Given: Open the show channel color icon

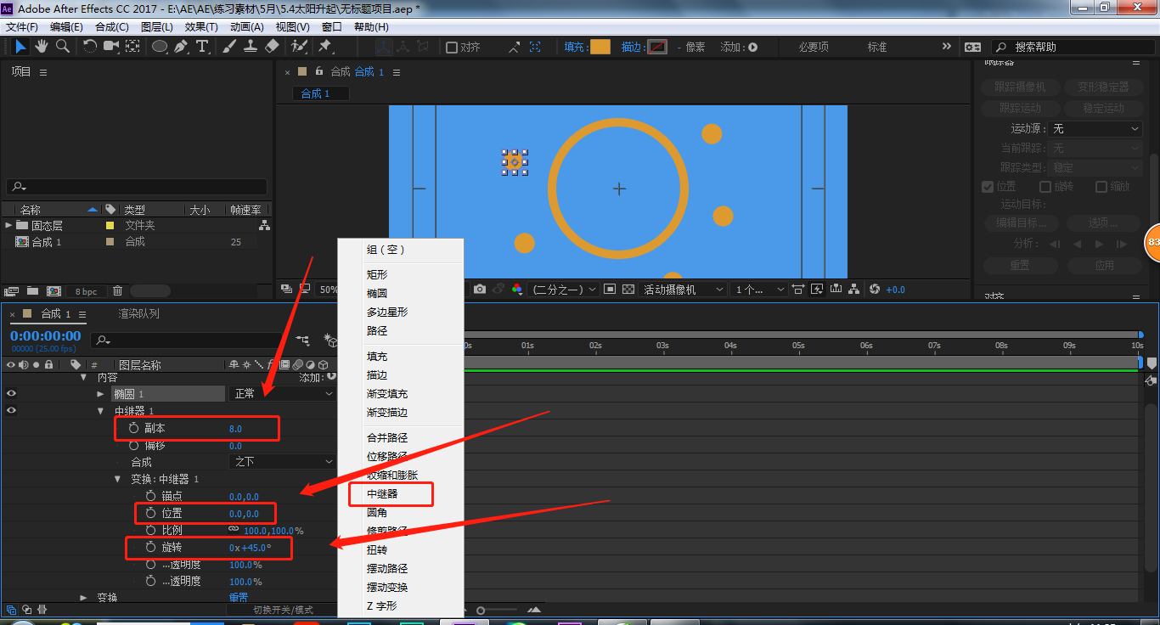Looking at the screenshot, I should pyautogui.click(x=517, y=290).
